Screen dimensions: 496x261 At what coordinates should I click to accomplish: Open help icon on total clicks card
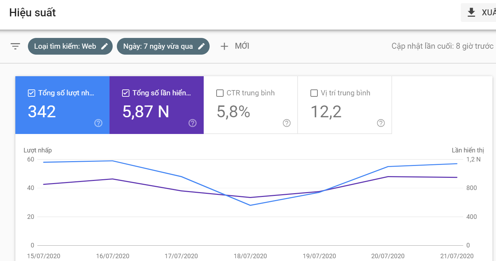pyautogui.click(x=98, y=123)
